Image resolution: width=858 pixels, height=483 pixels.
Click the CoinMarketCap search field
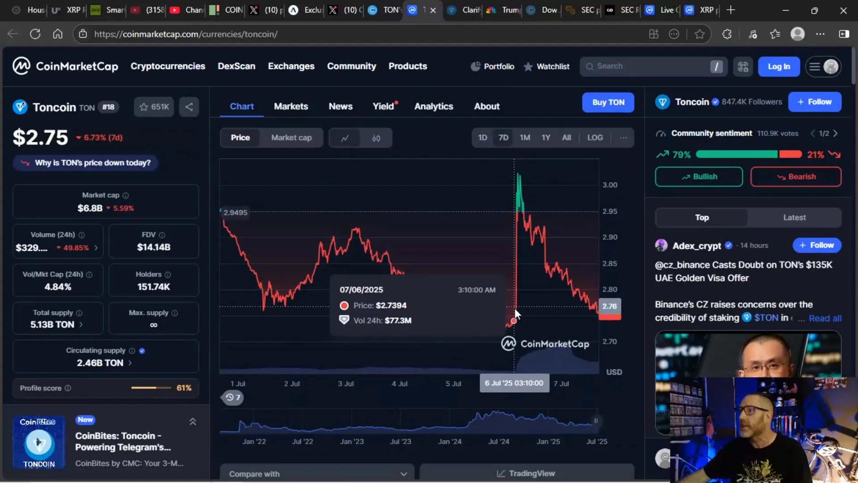653,67
